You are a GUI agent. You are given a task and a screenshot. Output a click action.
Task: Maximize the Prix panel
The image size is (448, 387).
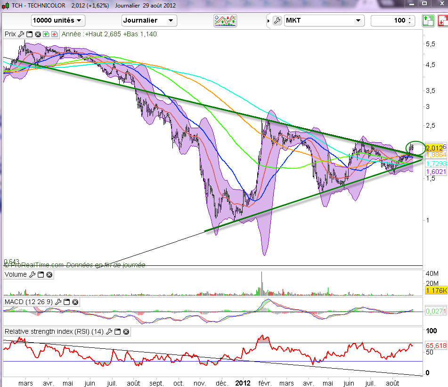click(29, 34)
